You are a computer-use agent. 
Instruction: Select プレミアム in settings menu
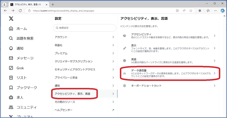[x=85, y=53]
